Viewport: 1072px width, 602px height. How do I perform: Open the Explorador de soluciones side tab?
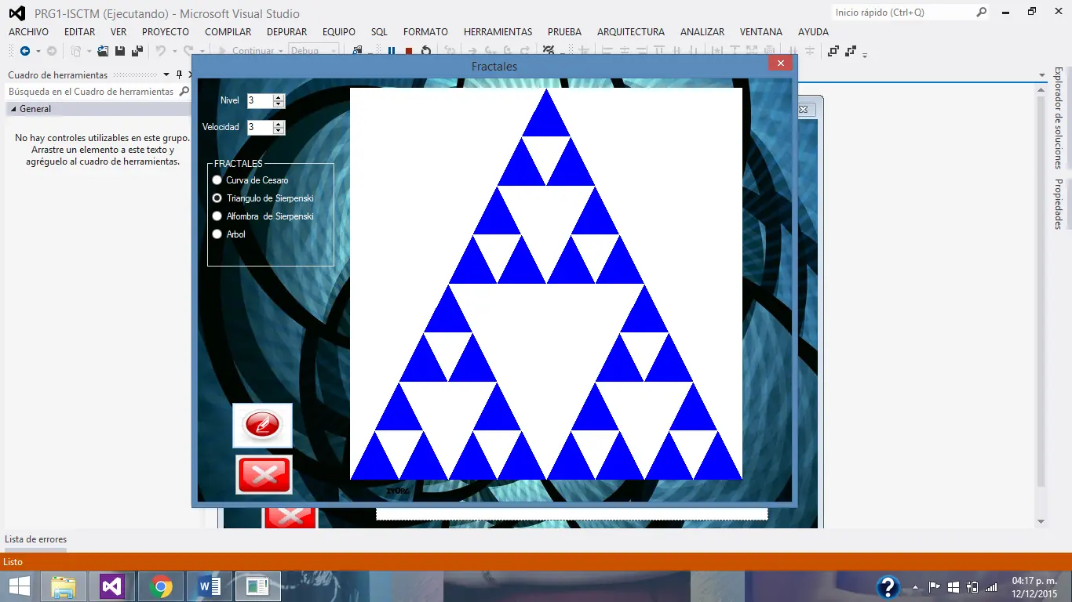(1058, 118)
